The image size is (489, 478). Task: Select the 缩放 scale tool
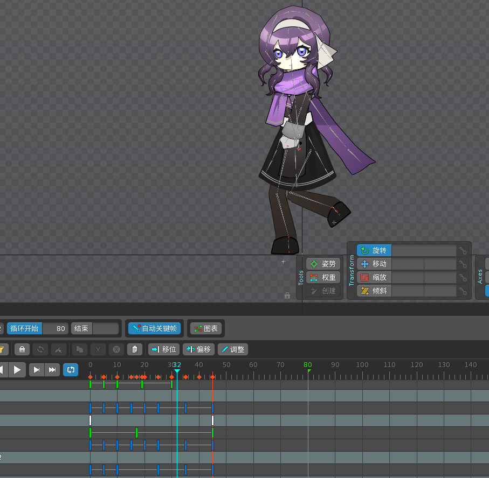pos(374,277)
